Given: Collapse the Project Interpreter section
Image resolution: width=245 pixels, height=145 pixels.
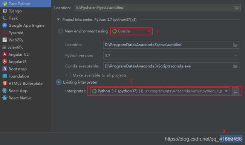Looking at the screenshot, I should coord(58,20).
